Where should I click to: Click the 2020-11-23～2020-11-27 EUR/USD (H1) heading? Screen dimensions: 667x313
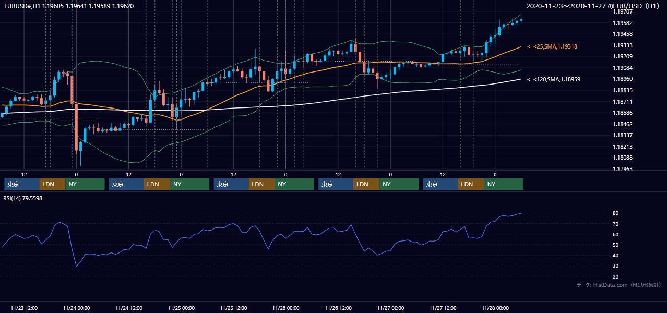594,6
